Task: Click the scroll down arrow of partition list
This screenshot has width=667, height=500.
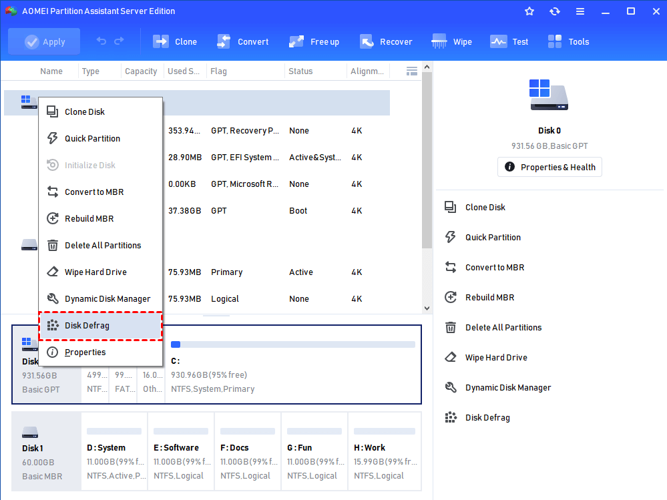Action: 427,308
